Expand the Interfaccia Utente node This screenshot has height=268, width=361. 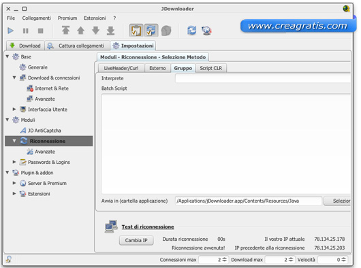click(x=14, y=110)
